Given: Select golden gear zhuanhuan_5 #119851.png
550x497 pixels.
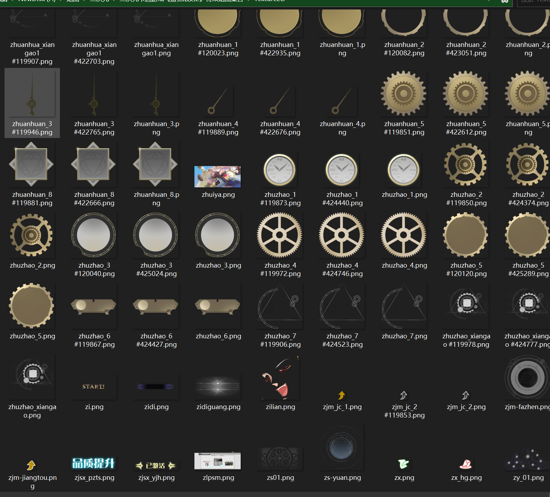Looking at the screenshot, I should click(x=404, y=94).
